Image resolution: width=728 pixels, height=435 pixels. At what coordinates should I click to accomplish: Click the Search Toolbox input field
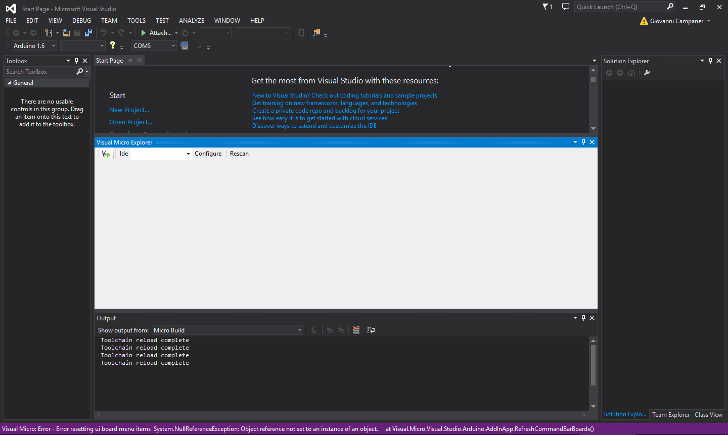pos(40,72)
